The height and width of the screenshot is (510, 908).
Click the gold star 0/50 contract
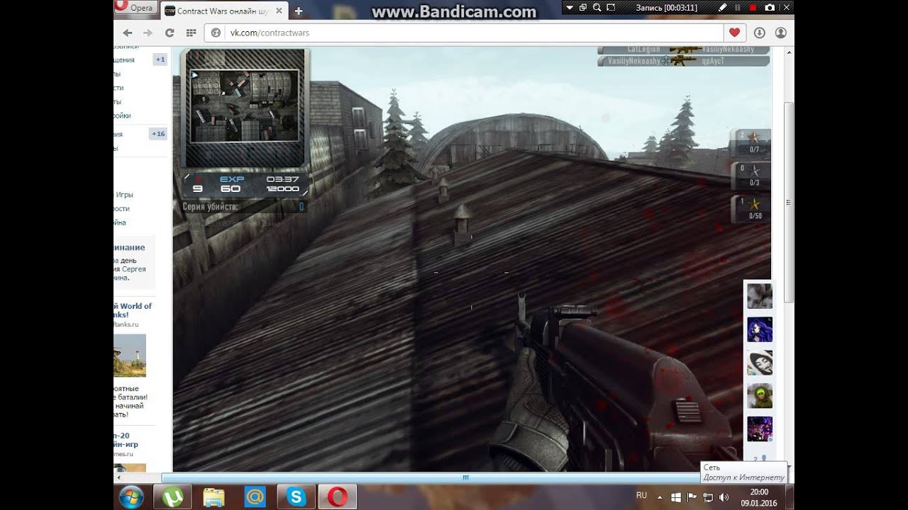(x=752, y=208)
